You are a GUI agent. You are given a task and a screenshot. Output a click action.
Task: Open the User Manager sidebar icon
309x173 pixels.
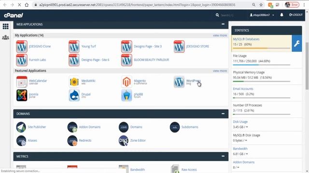coord(5,37)
